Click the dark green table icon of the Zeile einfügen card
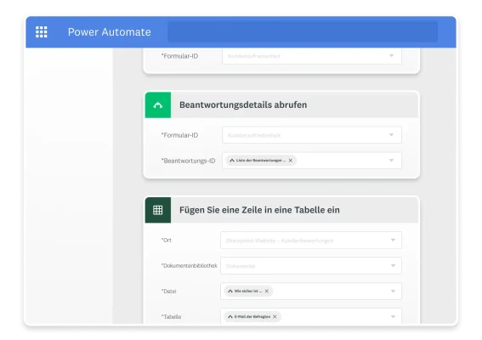Screen dimensions: 482x340 [158, 210]
